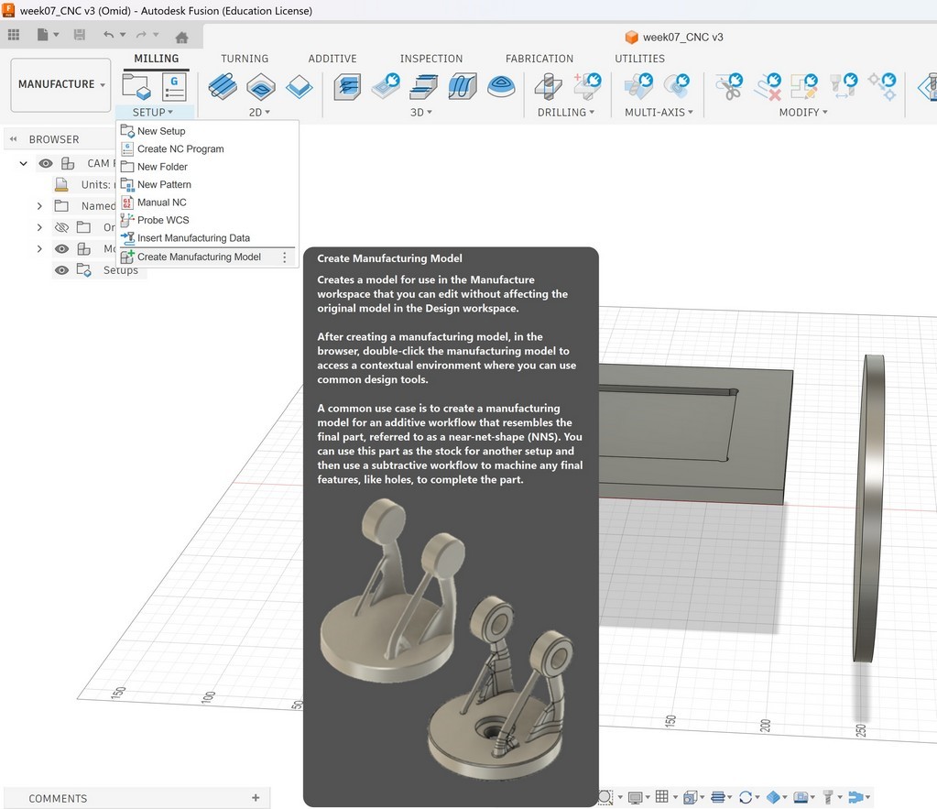This screenshot has width=937, height=809.
Task: Hide the CAM root component with eye toggle
Action: click(46, 163)
